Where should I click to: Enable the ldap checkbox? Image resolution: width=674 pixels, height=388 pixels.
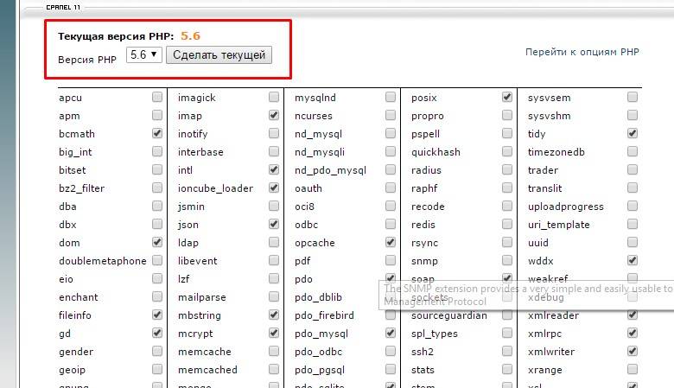tap(274, 242)
